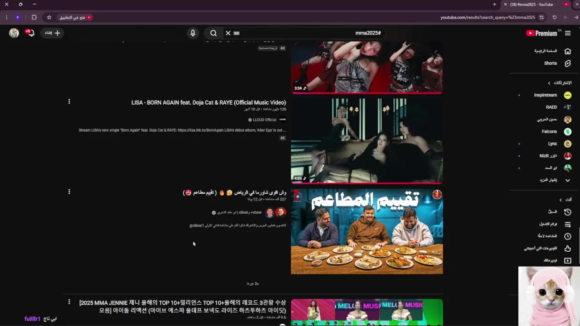
Task: Click the search magnifier button
Action: tap(213, 33)
